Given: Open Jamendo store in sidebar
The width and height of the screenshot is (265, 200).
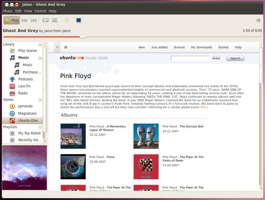Looking at the screenshot, I should point(25,106).
